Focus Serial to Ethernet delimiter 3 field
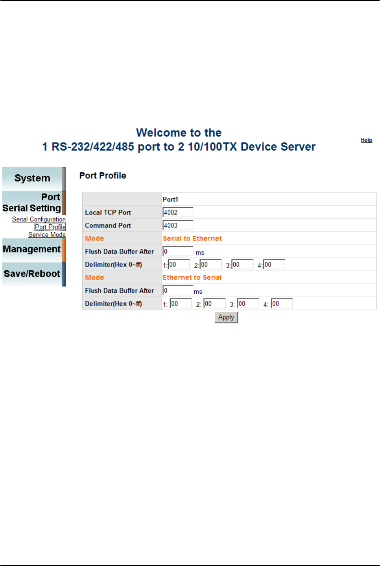Screen dimensions: 380x566 pos(242,264)
